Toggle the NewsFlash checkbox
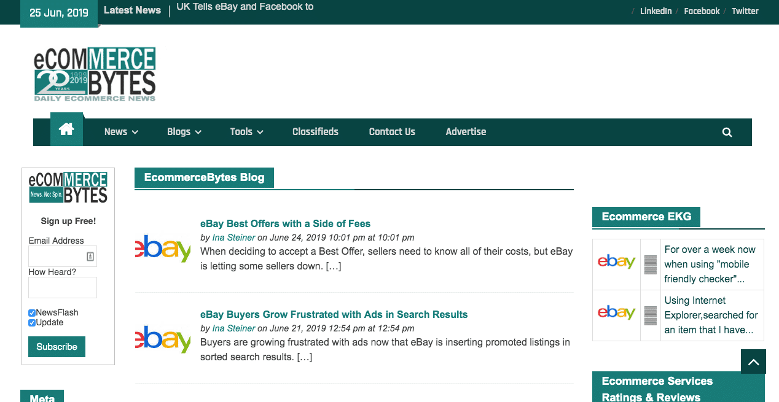The width and height of the screenshot is (779, 402). 32,313
